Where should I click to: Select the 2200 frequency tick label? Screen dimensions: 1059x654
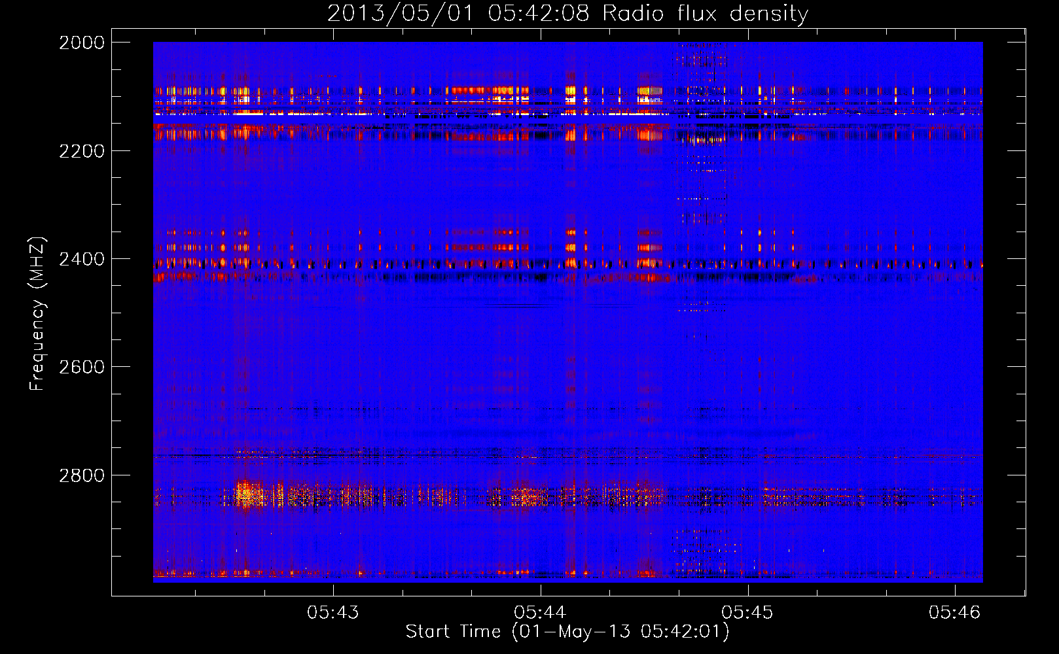[82, 151]
